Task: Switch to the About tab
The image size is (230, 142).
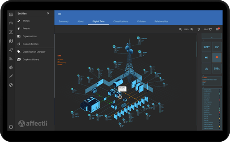Action: click(80, 21)
